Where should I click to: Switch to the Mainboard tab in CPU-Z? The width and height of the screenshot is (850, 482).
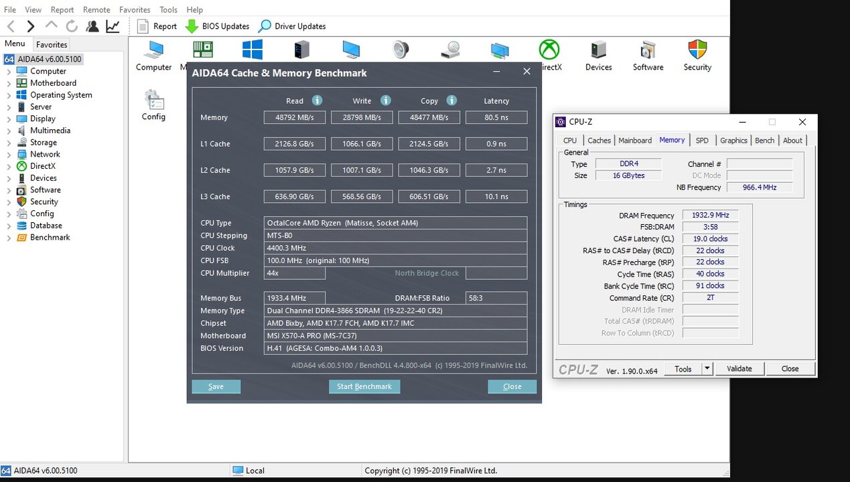[635, 141]
